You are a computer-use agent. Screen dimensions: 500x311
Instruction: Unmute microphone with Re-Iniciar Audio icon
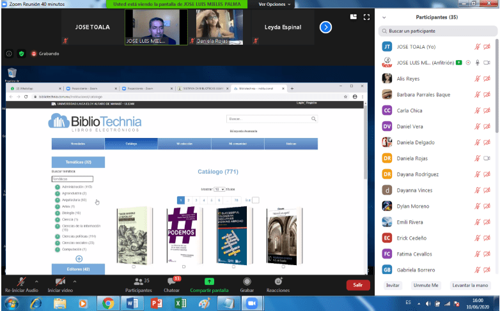click(21, 282)
